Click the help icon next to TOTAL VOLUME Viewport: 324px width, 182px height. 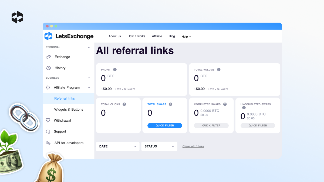(x=219, y=69)
